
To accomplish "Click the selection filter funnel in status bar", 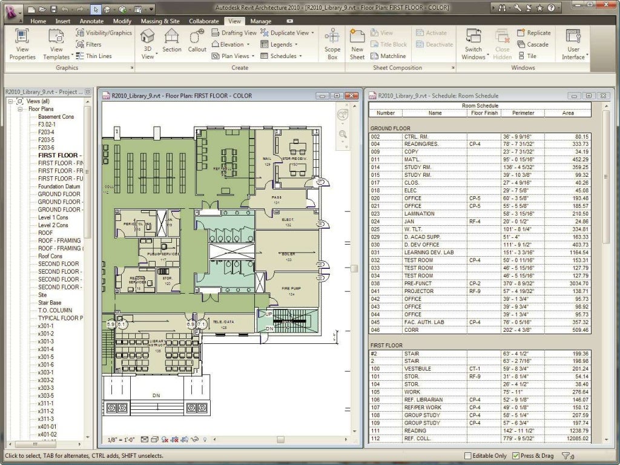I will pos(566,456).
